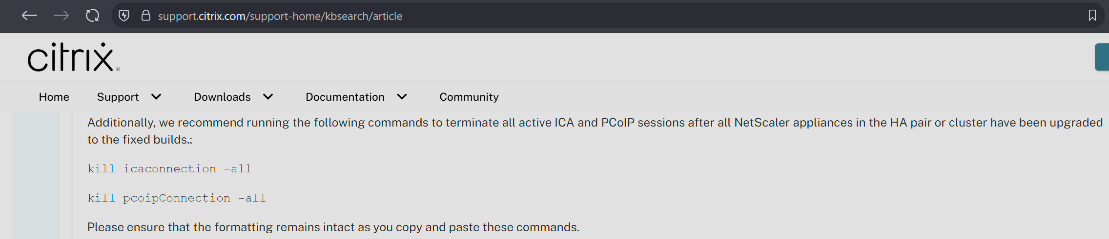This screenshot has height=239, width=1109.
Task: Expand the Documentation menu chevron
Action: click(402, 97)
